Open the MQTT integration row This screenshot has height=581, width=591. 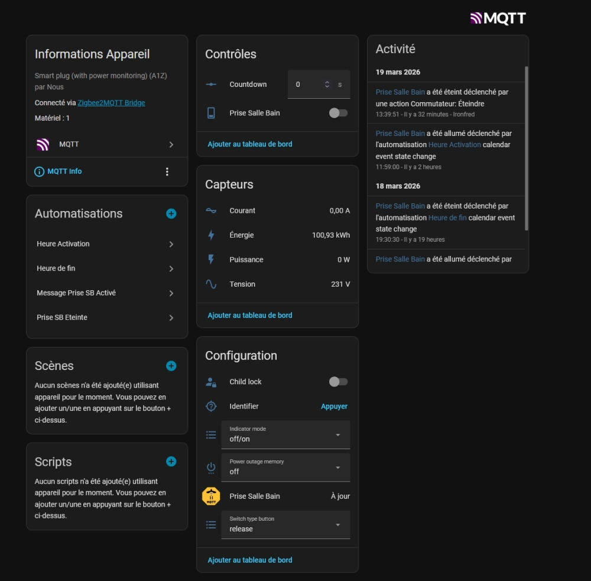tap(107, 144)
